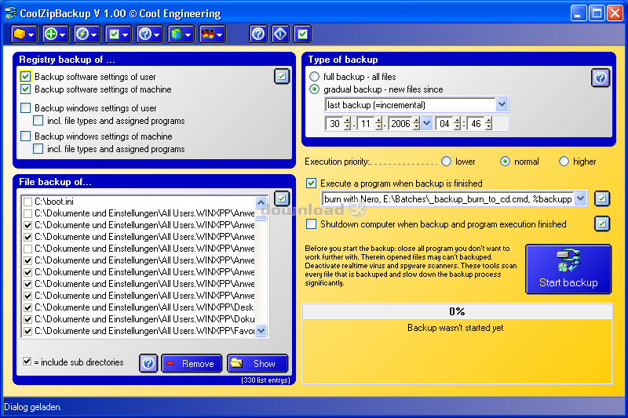
Task: Open the question mark dropdown in toolbar
Action: [149, 35]
